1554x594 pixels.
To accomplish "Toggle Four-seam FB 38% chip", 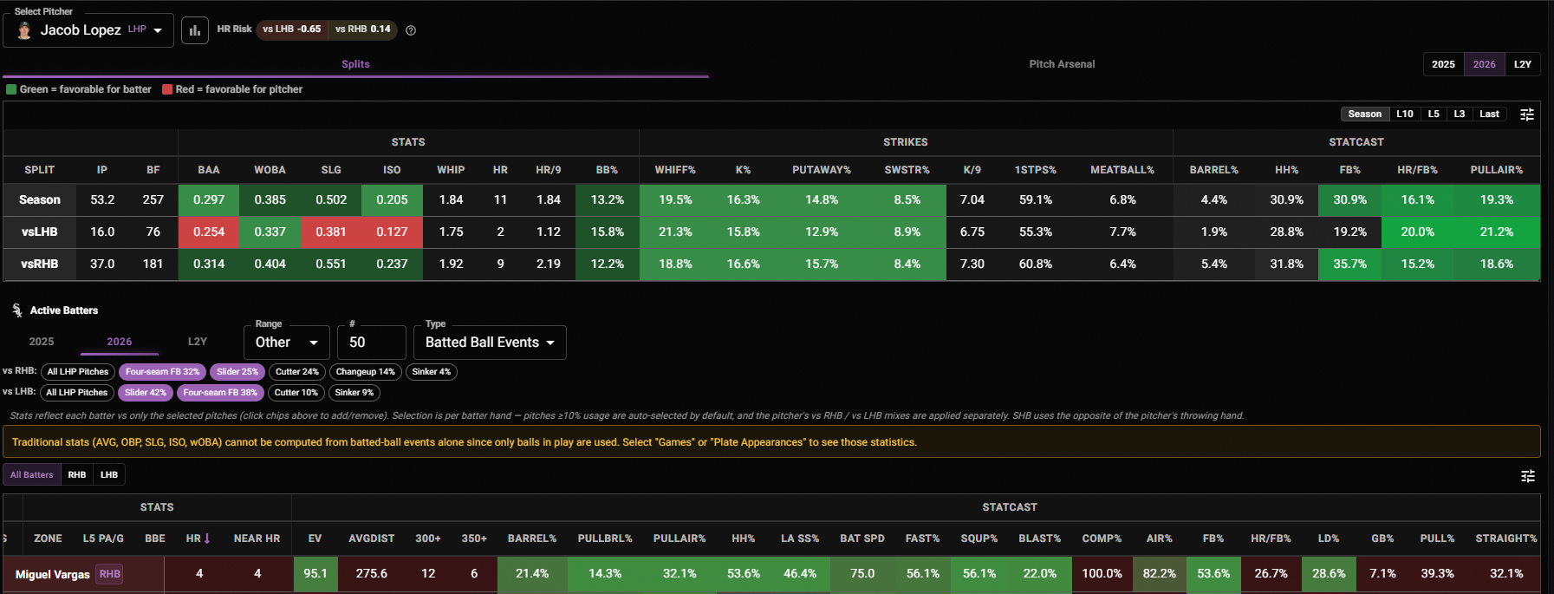I will tap(220, 393).
